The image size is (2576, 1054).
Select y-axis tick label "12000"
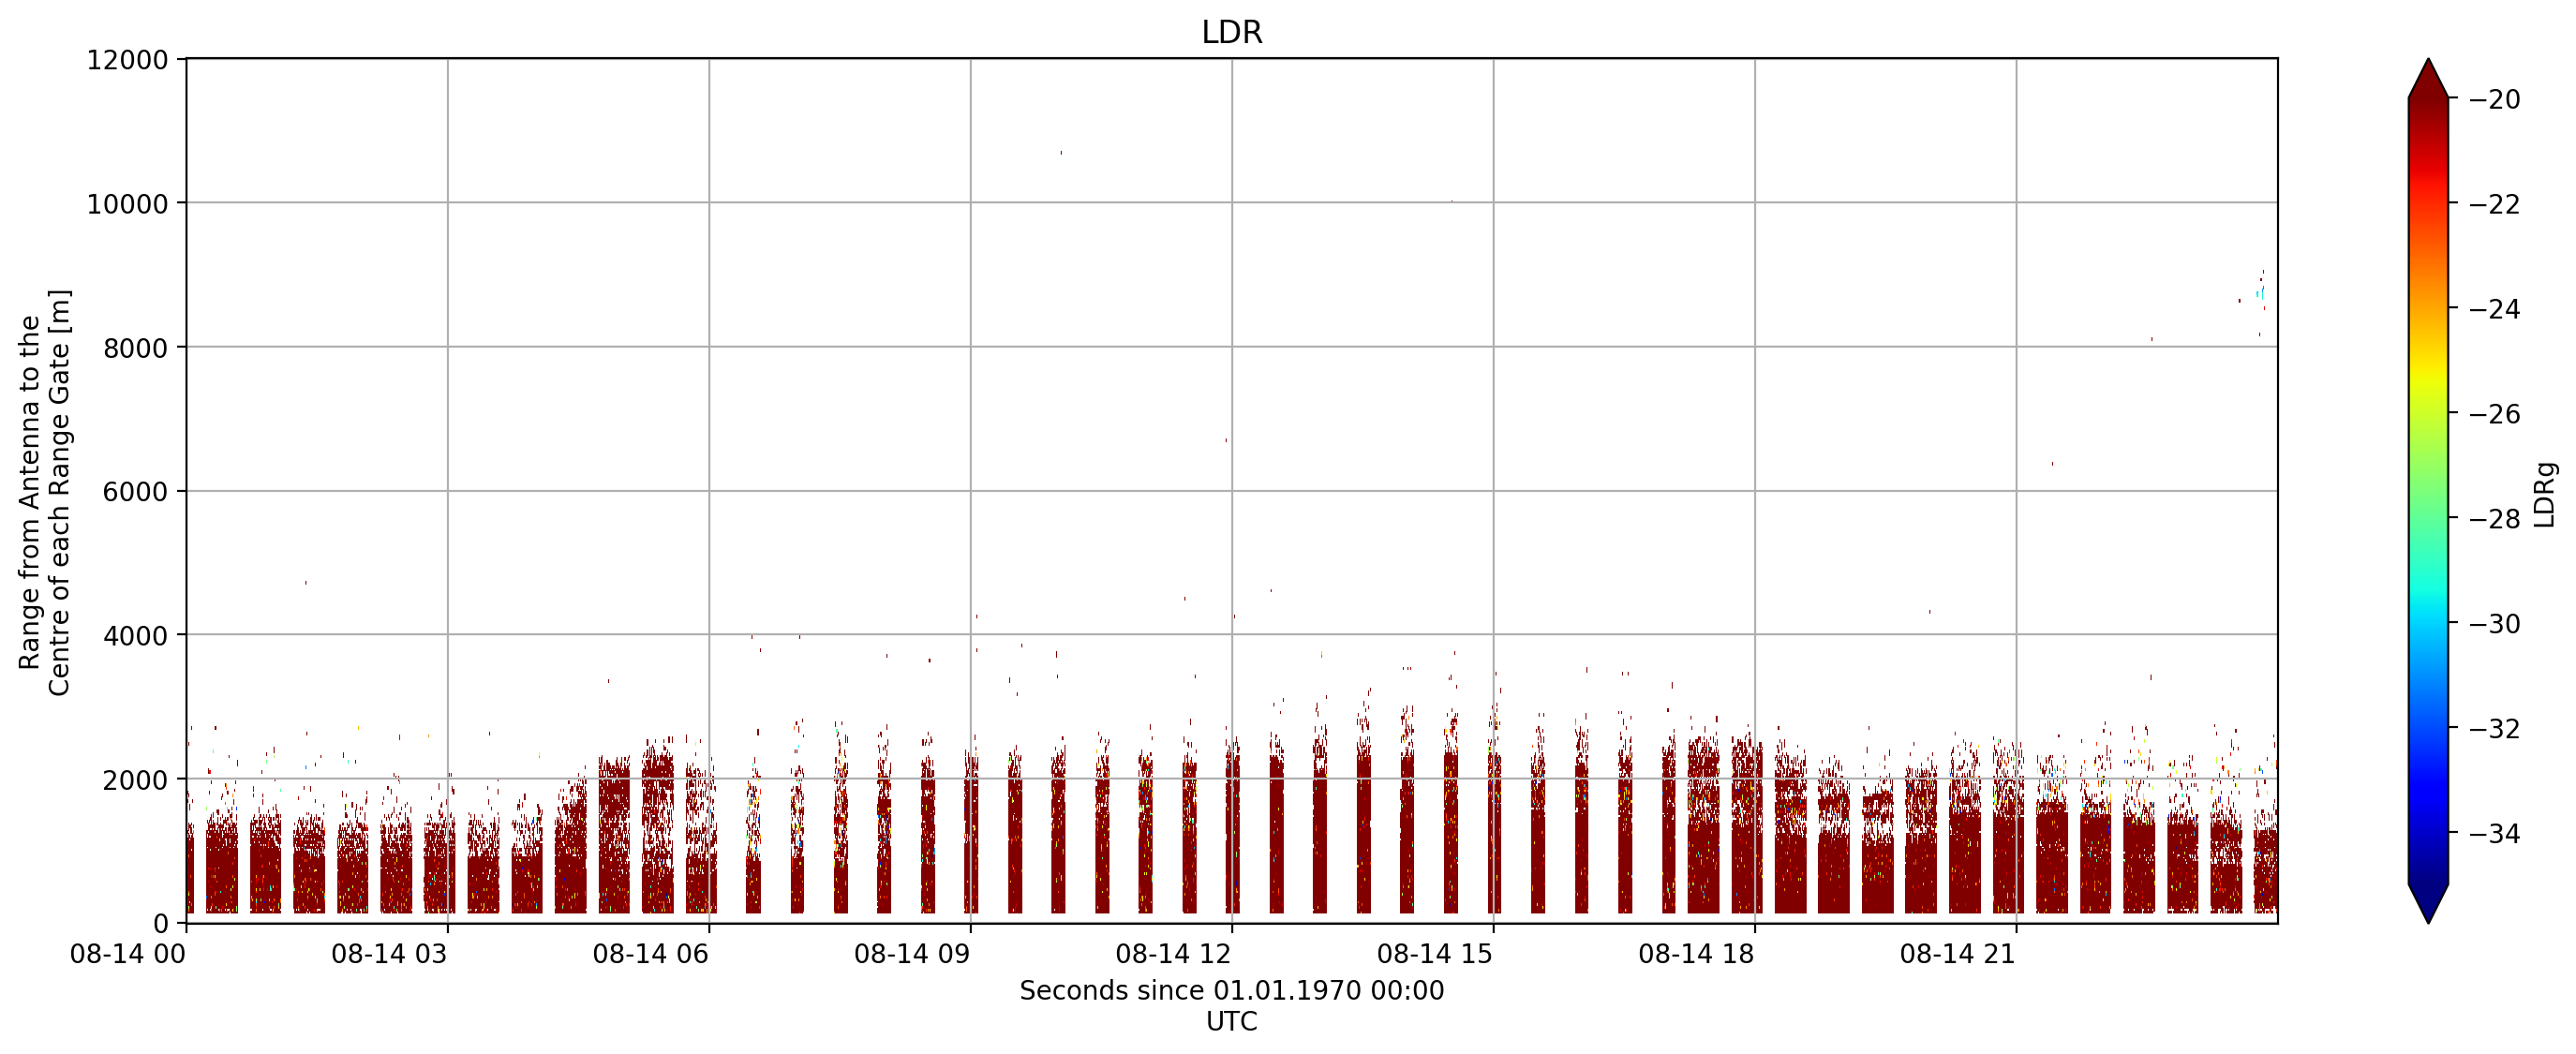coord(128,60)
